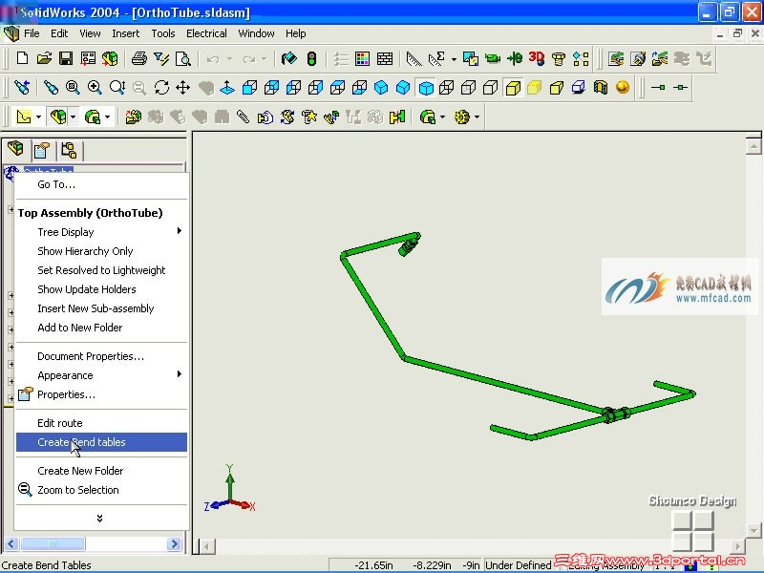This screenshot has height=573, width=764.
Task: Open Print Preview magnifier icon
Action: [x=183, y=58]
